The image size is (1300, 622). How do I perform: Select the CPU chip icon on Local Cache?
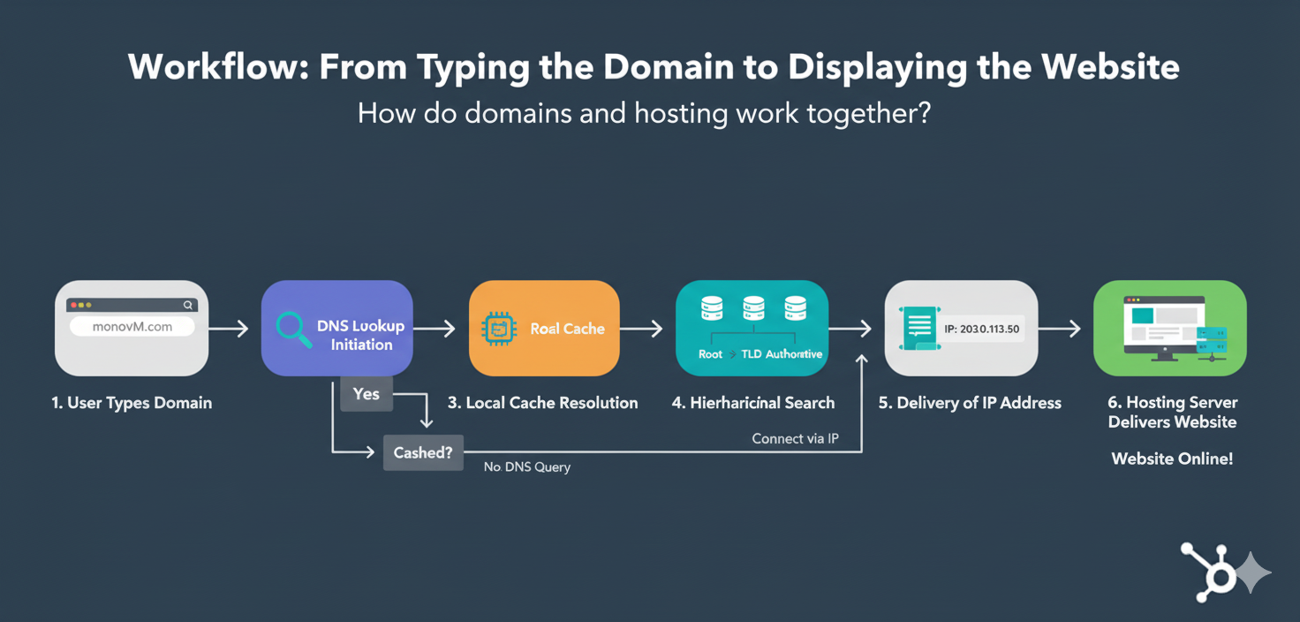tap(495, 326)
